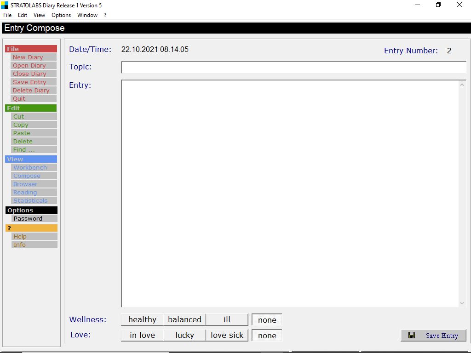Click Help in the sidebar

pyautogui.click(x=34, y=237)
